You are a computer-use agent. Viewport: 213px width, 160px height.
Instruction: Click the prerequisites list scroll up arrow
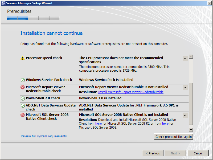coord(191,57)
